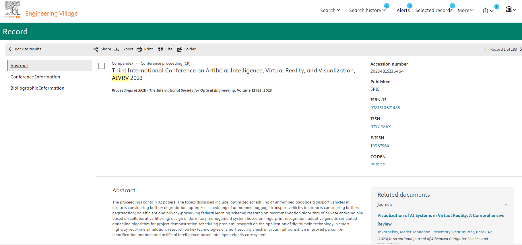Click author Inkarbekov, Medet
The image size is (522, 245).
[x=394, y=232]
